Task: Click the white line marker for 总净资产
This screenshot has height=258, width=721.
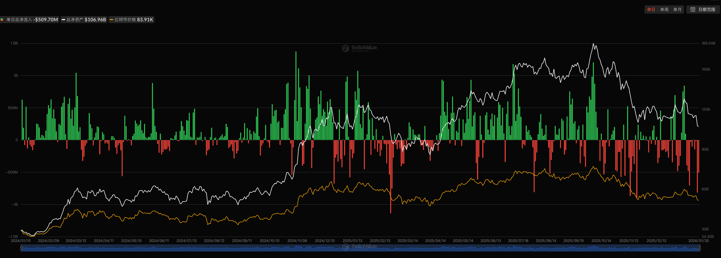Action: click(63, 20)
